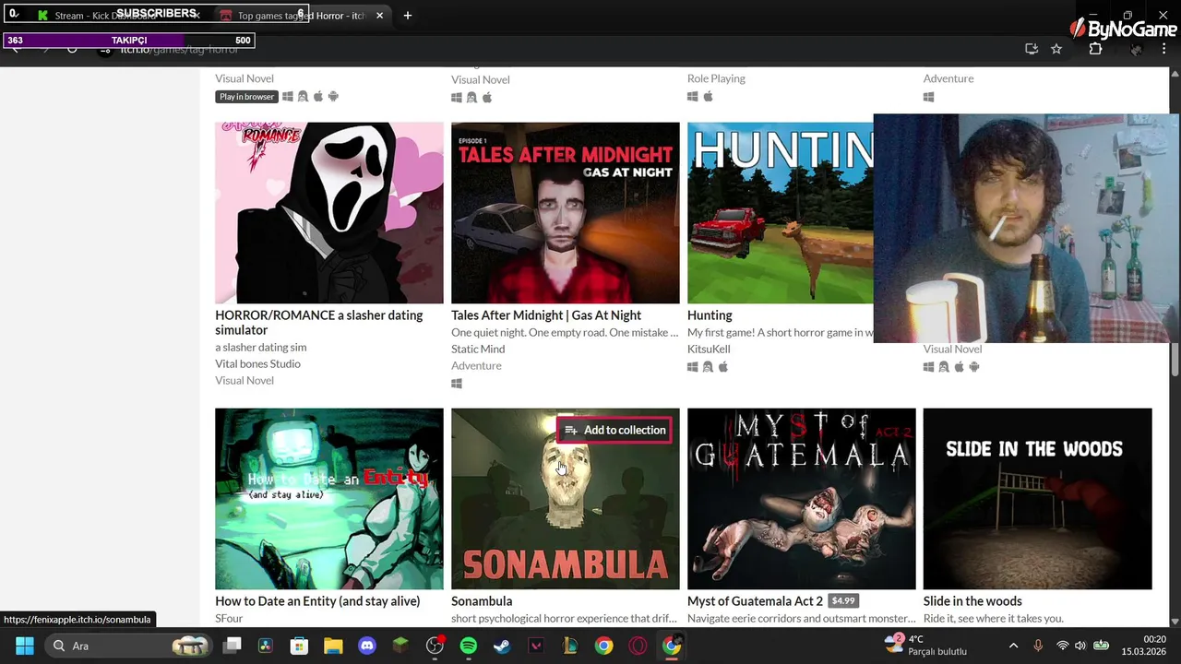The height and width of the screenshot is (664, 1181).
Task: Click the Android icon beside Play in browser
Action: tap(333, 97)
